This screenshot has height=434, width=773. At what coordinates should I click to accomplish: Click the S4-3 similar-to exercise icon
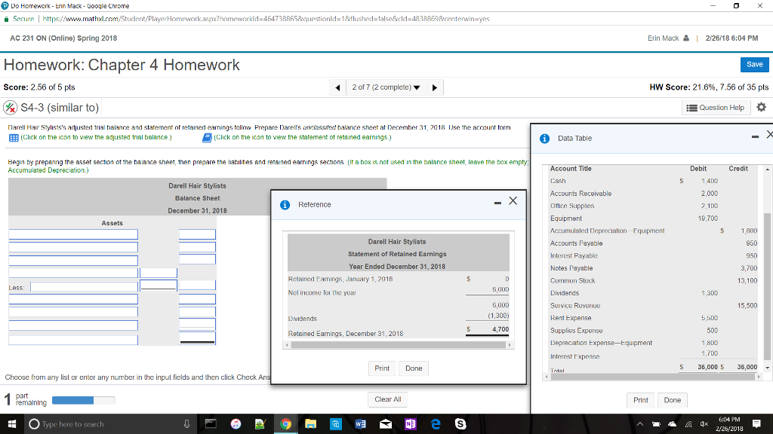[x=8, y=108]
